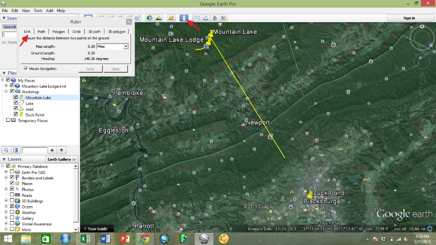Screen dimensions: 436x245
Task: Click the Clear button in Ruler
Action: [116, 69]
